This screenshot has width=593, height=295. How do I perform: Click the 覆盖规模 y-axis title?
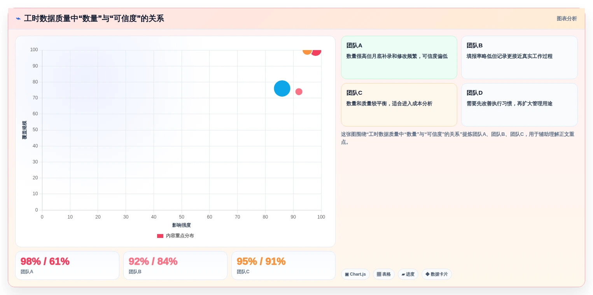tap(24, 130)
